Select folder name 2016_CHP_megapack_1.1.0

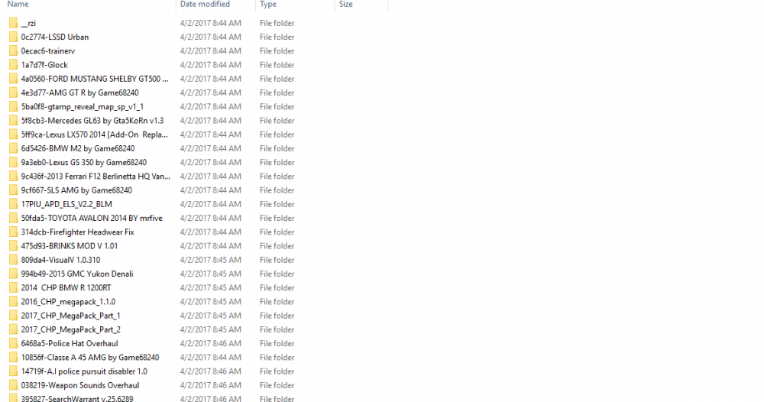(x=68, y=302)
